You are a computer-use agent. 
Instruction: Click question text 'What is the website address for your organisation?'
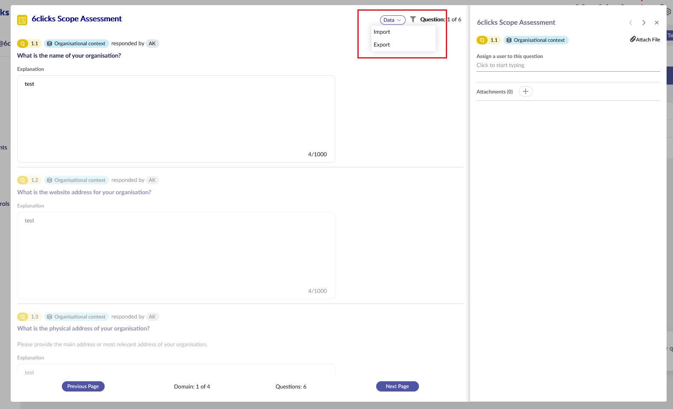[84, 192]
